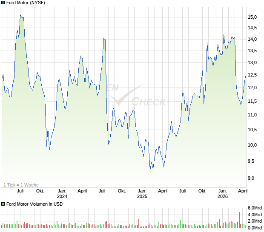Click the 15,0 price axis label
Viewport: 264px width, 232px height.
252,17
